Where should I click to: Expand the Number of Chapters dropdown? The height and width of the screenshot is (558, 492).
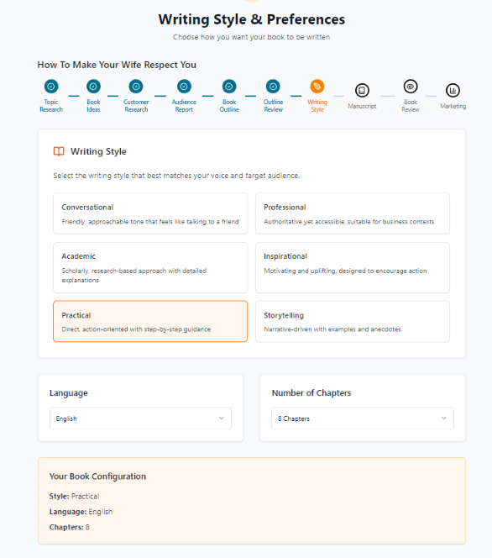click(363, 418)
